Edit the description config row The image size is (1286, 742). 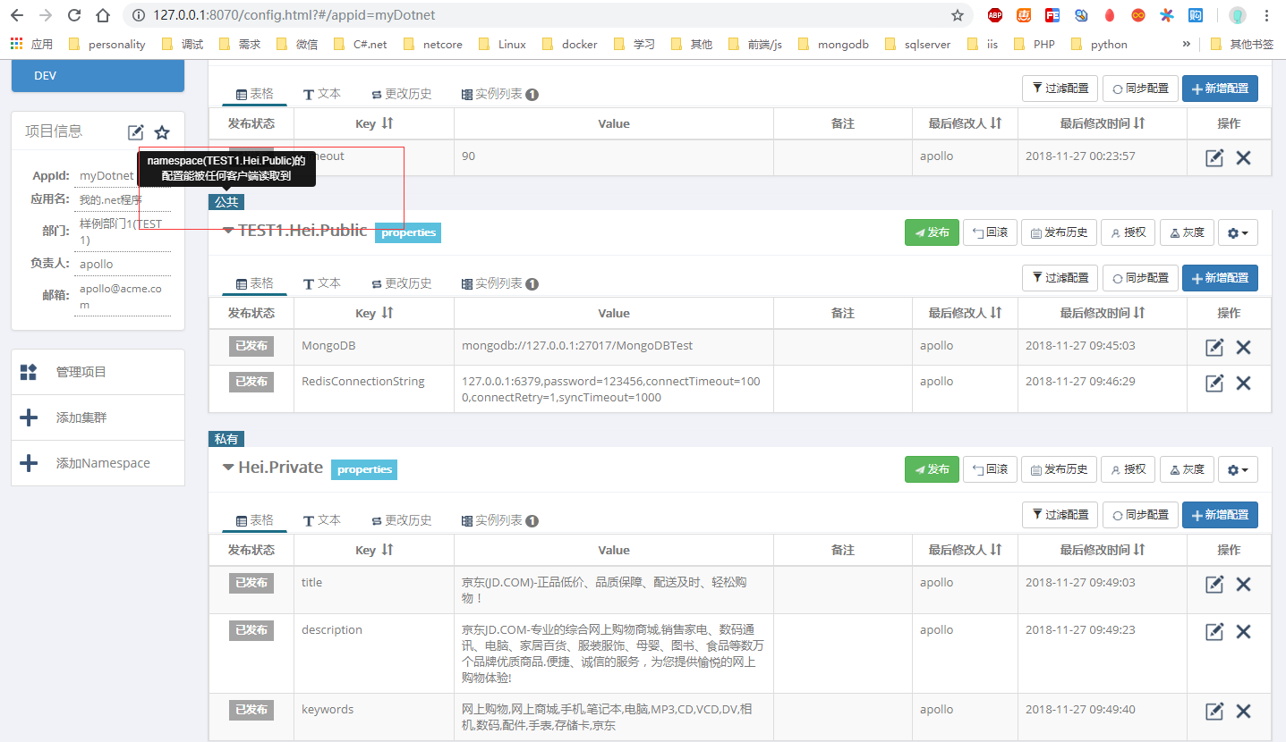tap(1214, 631)
